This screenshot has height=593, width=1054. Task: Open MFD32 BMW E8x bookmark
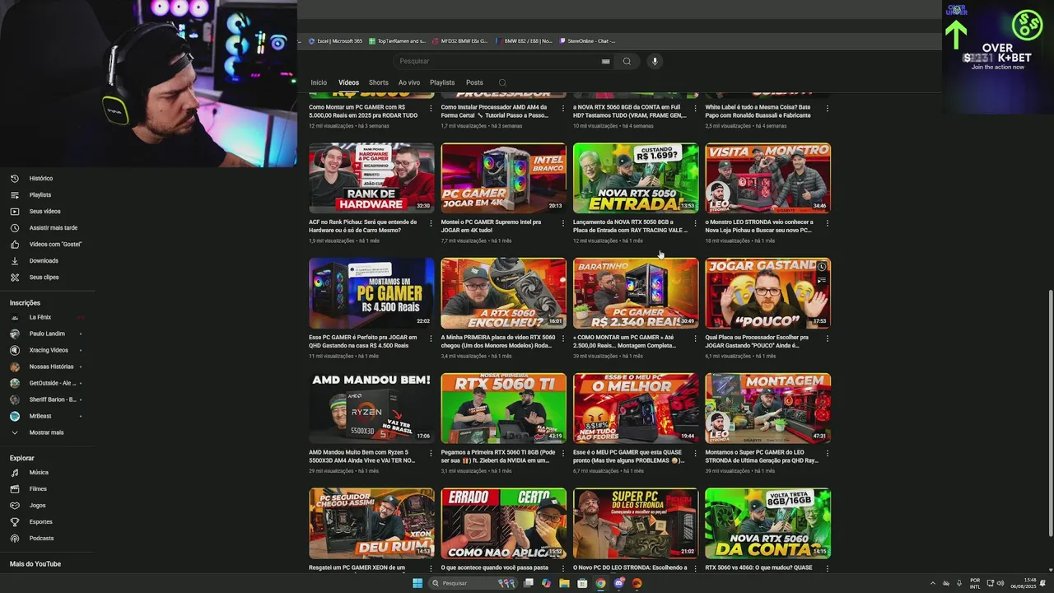click(x=460, y=40)
